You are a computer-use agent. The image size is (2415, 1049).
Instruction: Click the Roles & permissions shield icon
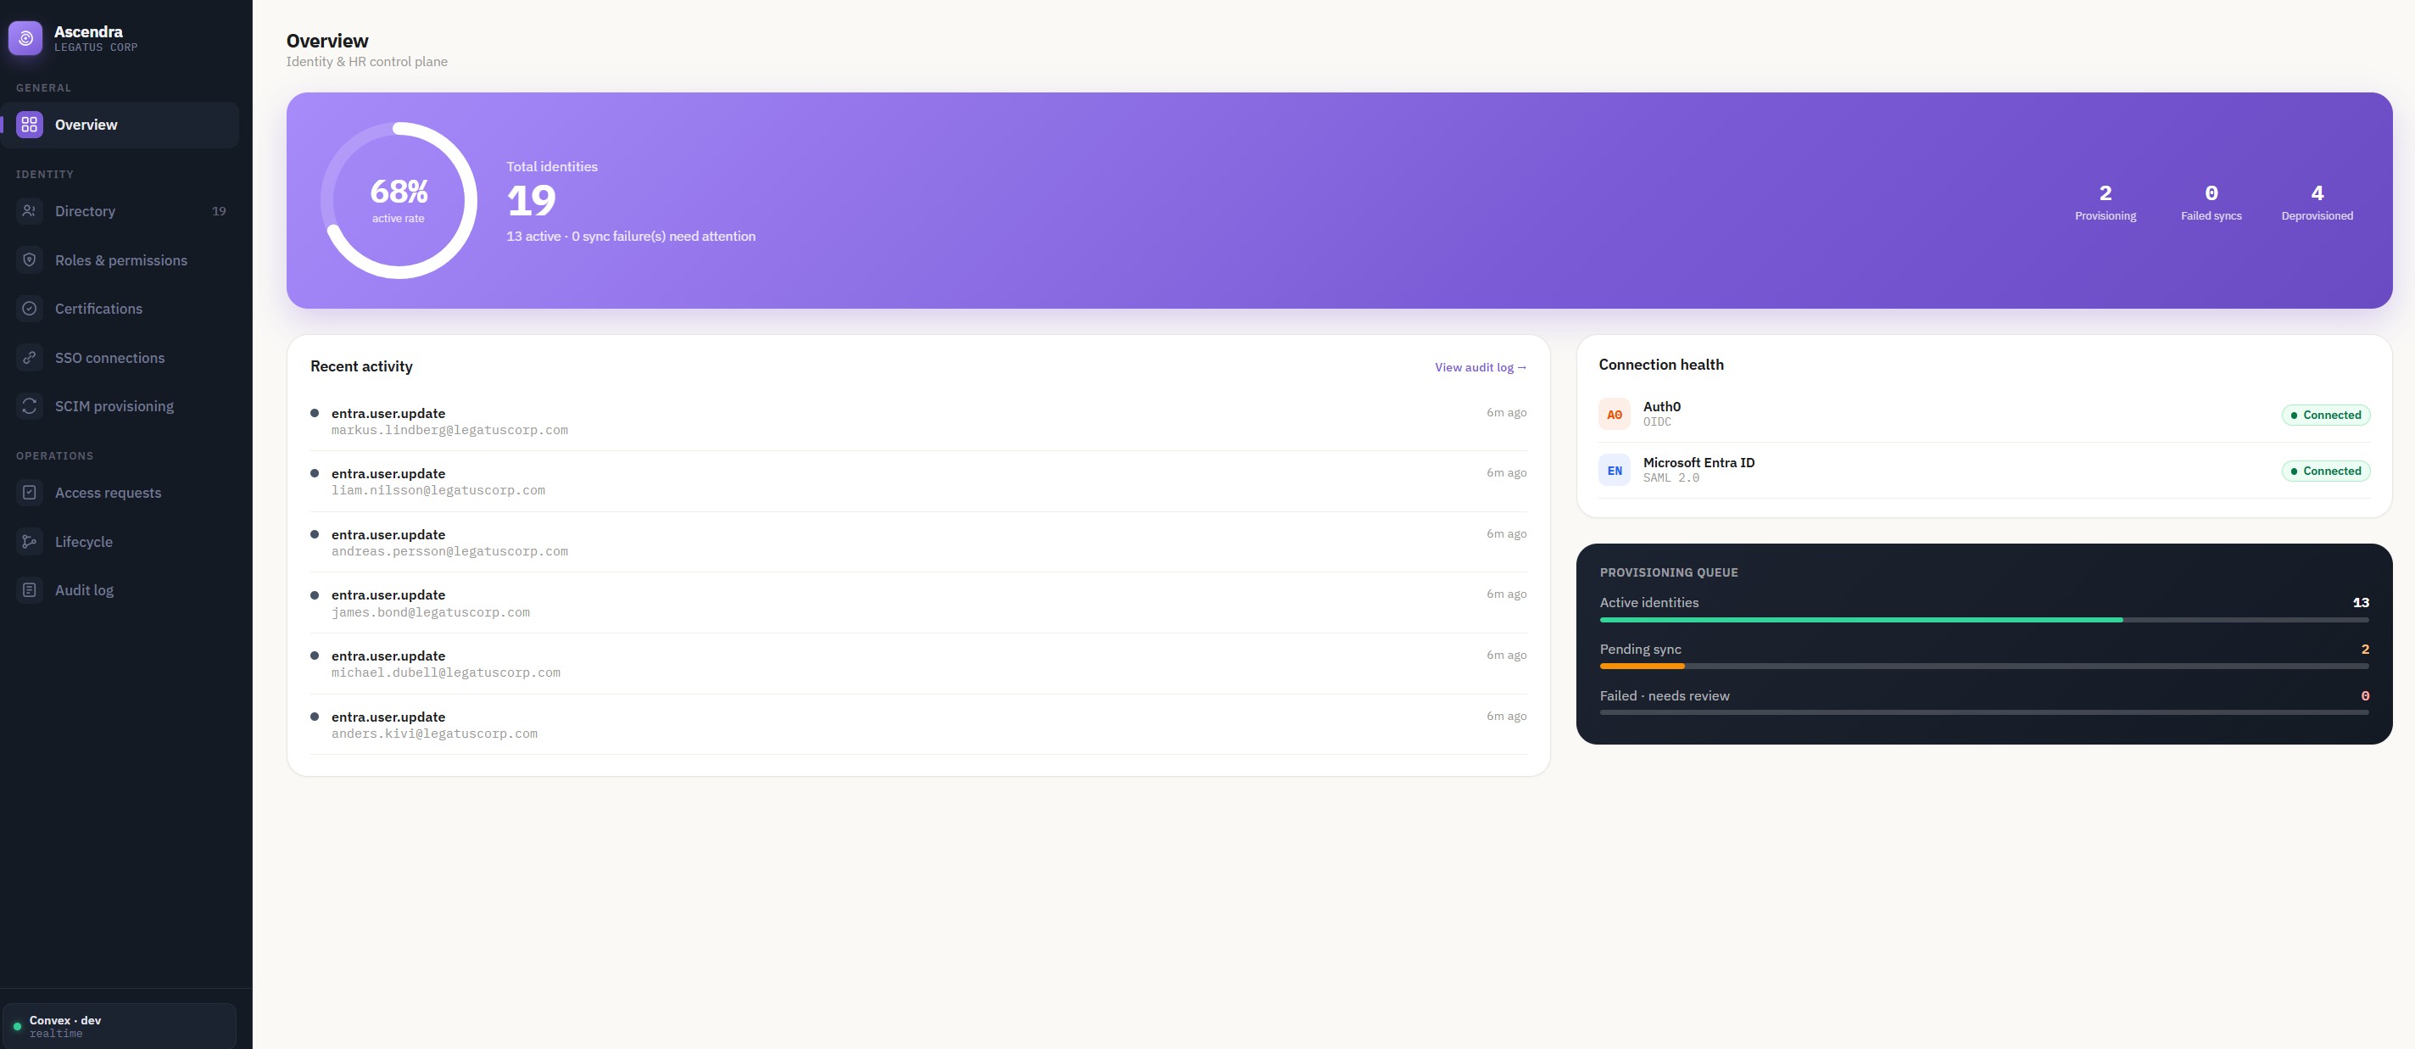pos(29,259)
